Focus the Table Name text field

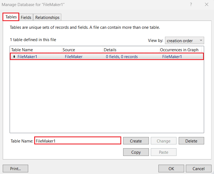pyautogui.click(x=77, y=141)
